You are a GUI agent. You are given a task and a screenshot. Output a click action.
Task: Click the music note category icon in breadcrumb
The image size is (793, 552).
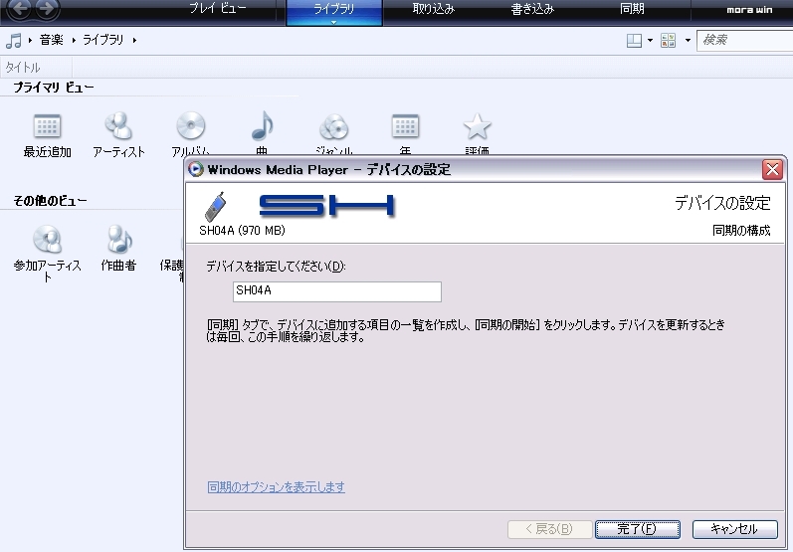coord(14,41)
